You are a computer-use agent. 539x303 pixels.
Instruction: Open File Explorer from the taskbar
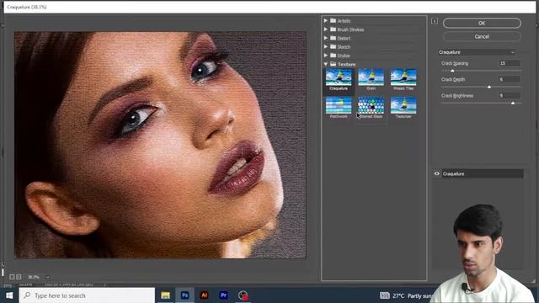point(166,295)
